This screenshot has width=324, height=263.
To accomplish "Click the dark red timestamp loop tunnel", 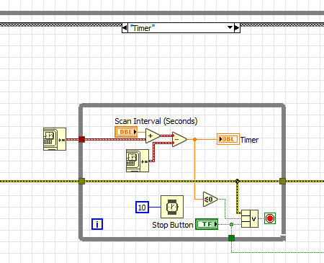I will [x=82, y=139].
